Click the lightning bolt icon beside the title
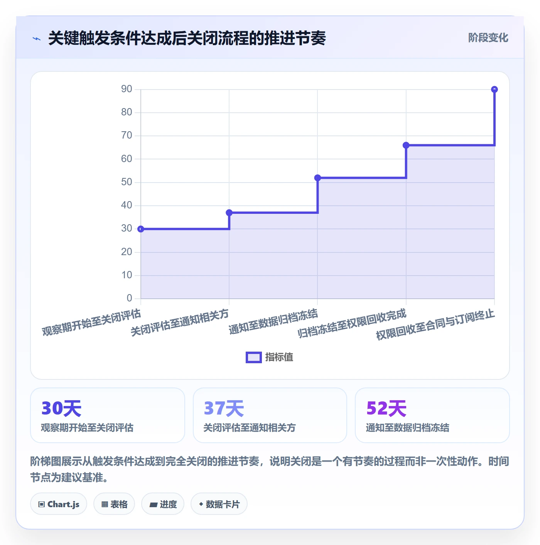This screenshot has width=540, height=545. [37, 39]
